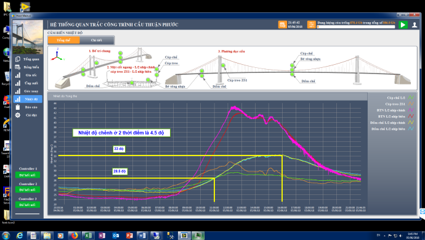425x240 pixels.
Task: Click the storage capacity progress bar
Action: [x=356, y=27]
